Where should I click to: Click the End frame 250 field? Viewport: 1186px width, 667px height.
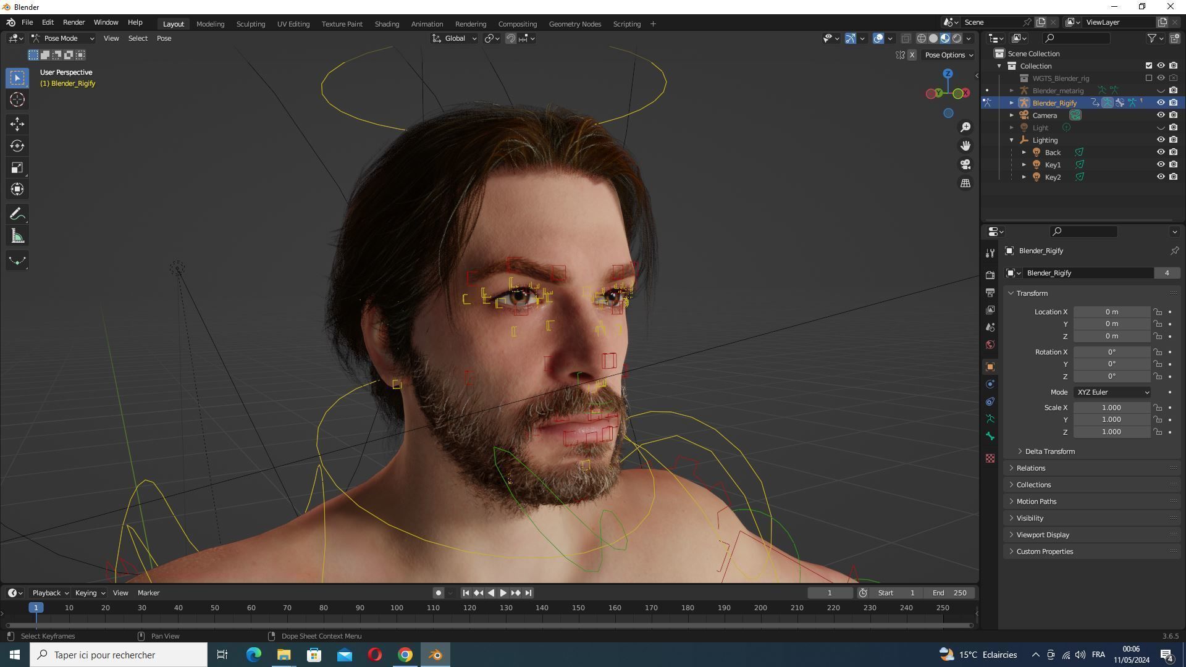coord(950,593)
